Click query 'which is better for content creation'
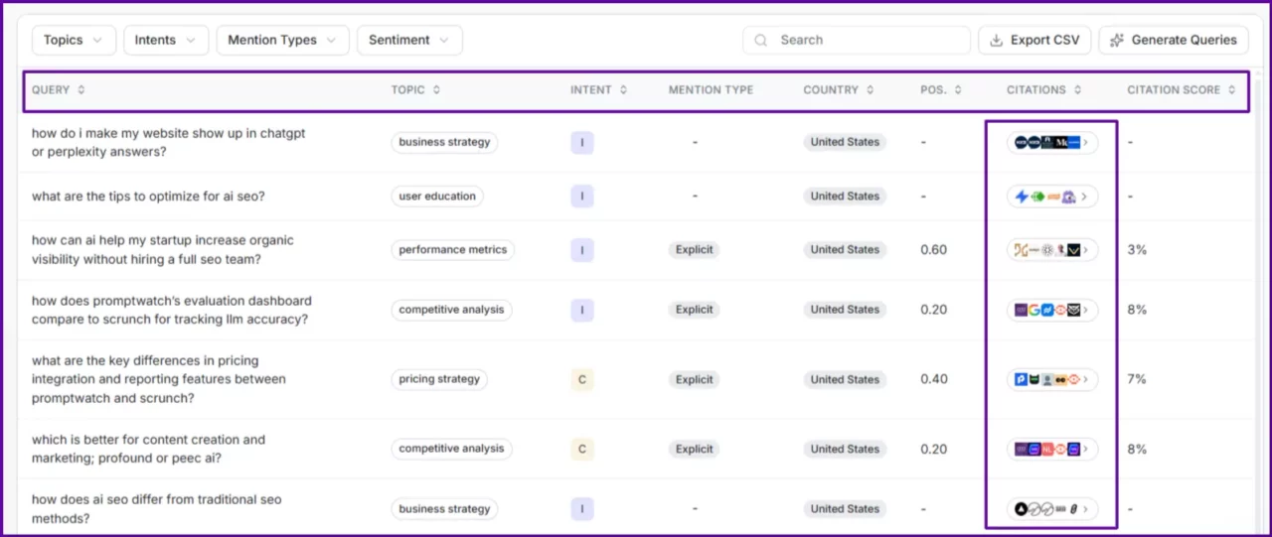This screenshot has width=1272, height=537. click(x=149, y=449)
